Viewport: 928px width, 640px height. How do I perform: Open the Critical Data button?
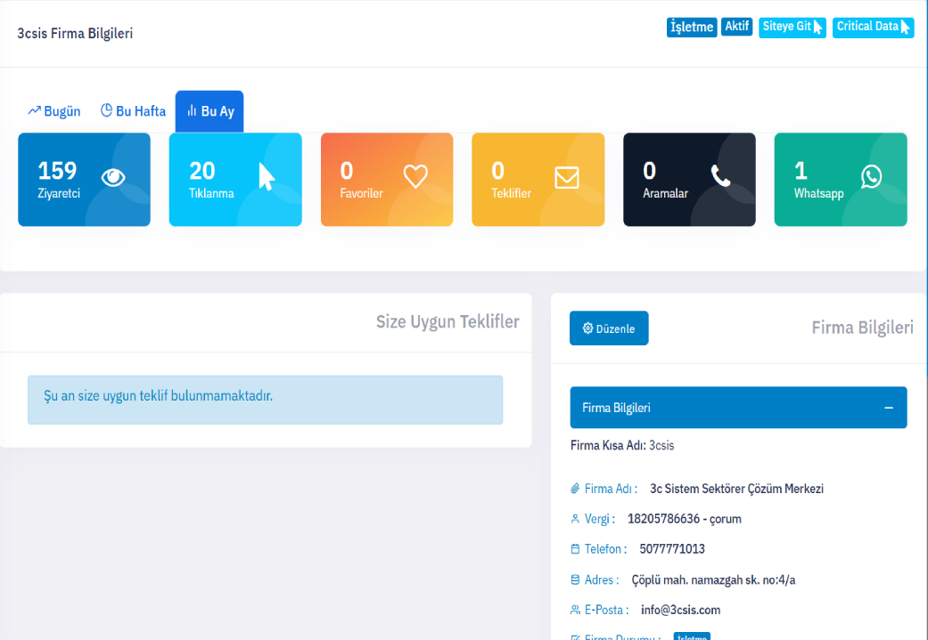873,28
